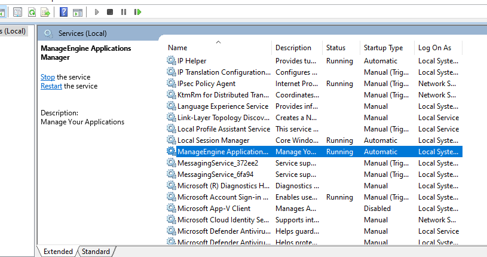Click the gear icon of IPsec Policy Agent
Screen dimensions: 487x257
171,83
